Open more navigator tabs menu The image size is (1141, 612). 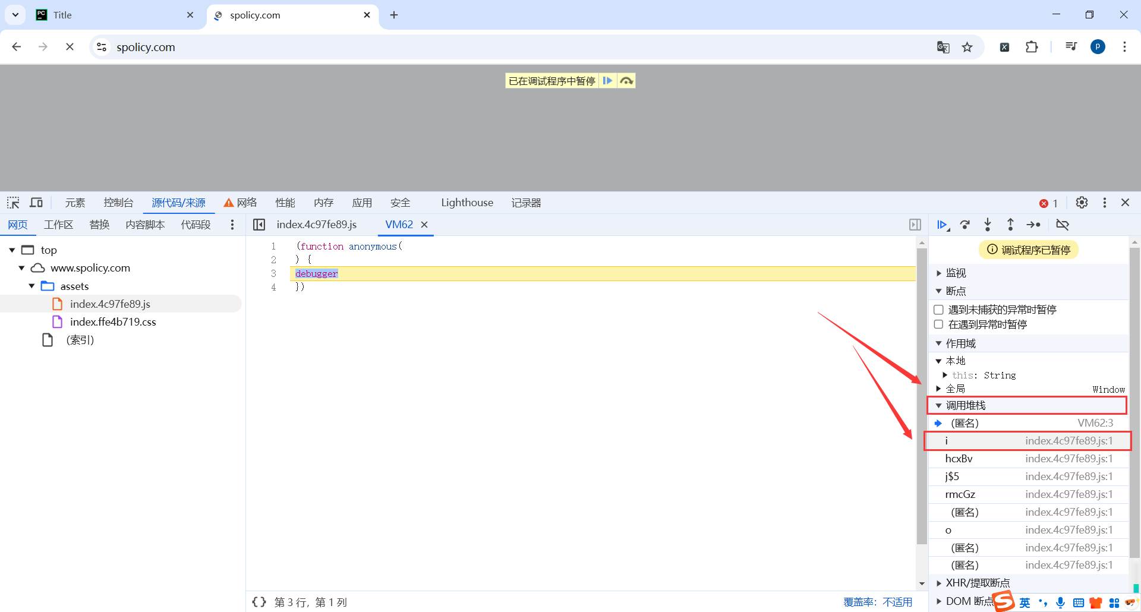click(x=232, y=225)
